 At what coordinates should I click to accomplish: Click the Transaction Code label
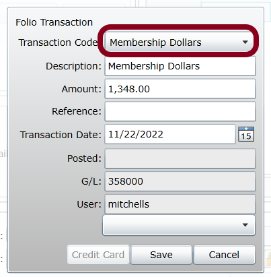pos(58,42)
